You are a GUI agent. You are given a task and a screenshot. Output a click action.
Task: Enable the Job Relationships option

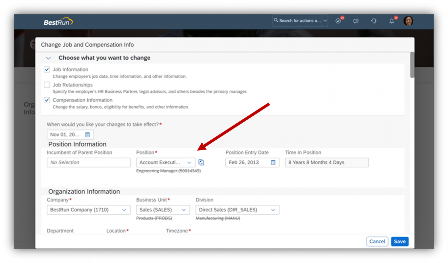47,84
